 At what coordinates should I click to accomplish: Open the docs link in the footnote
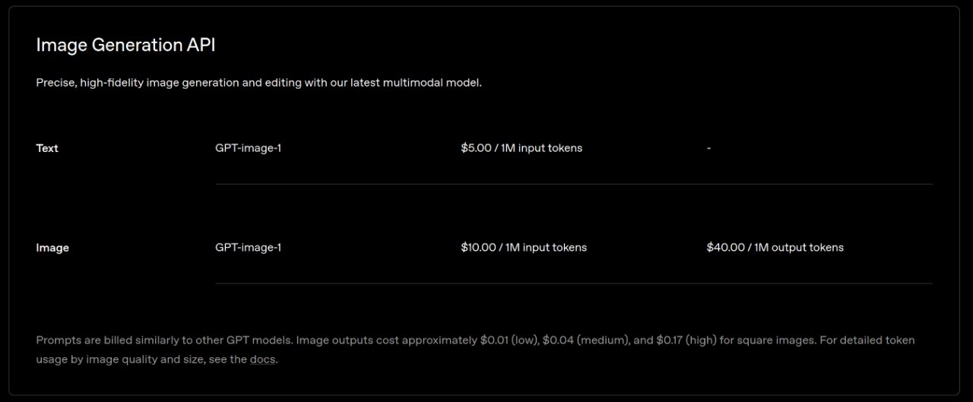pyautogui.click(x=262, y=359)
